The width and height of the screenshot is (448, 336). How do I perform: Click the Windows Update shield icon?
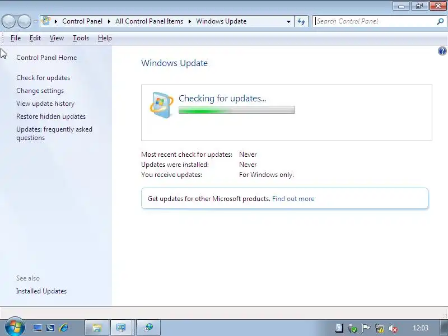(161, 105)
